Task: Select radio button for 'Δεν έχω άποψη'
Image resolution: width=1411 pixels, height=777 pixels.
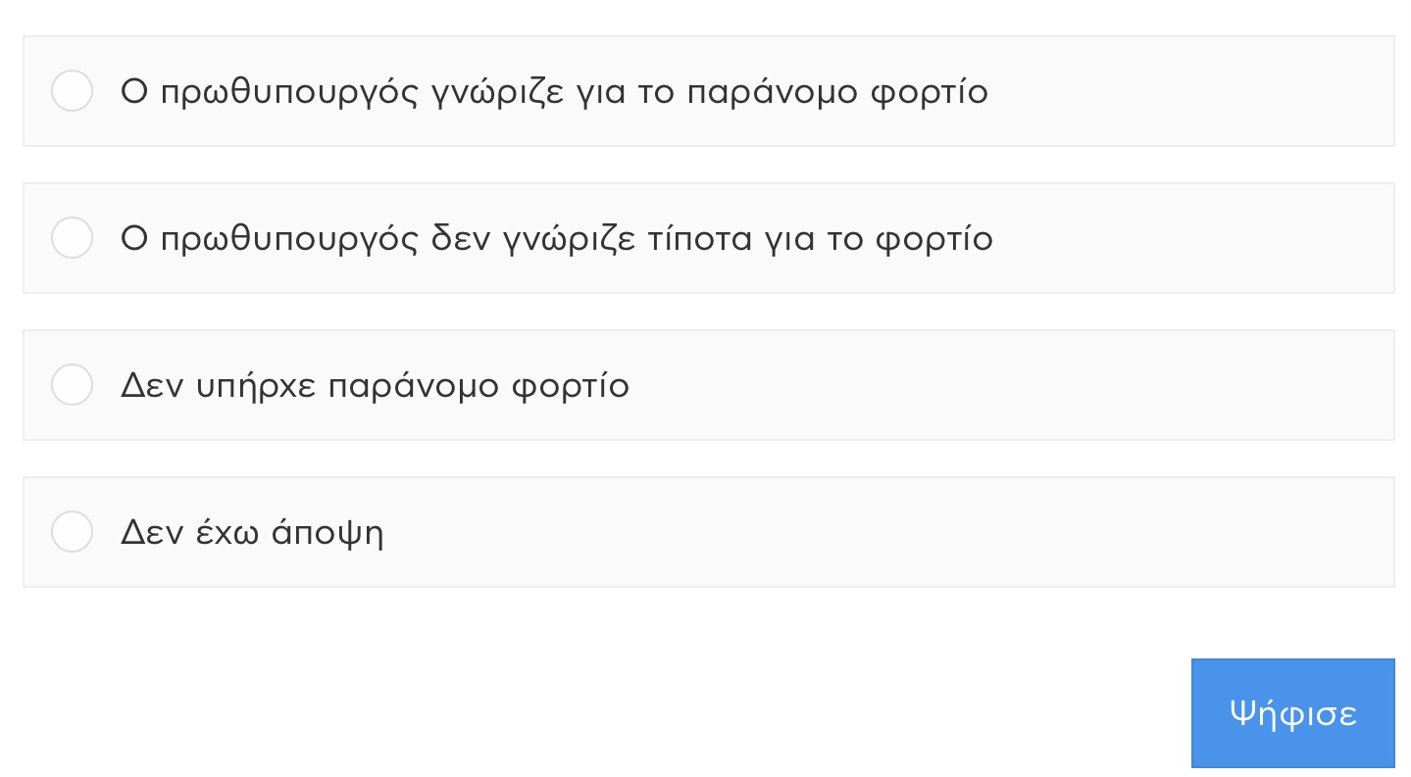Action: pyautogui.click(x=72, y=532)
